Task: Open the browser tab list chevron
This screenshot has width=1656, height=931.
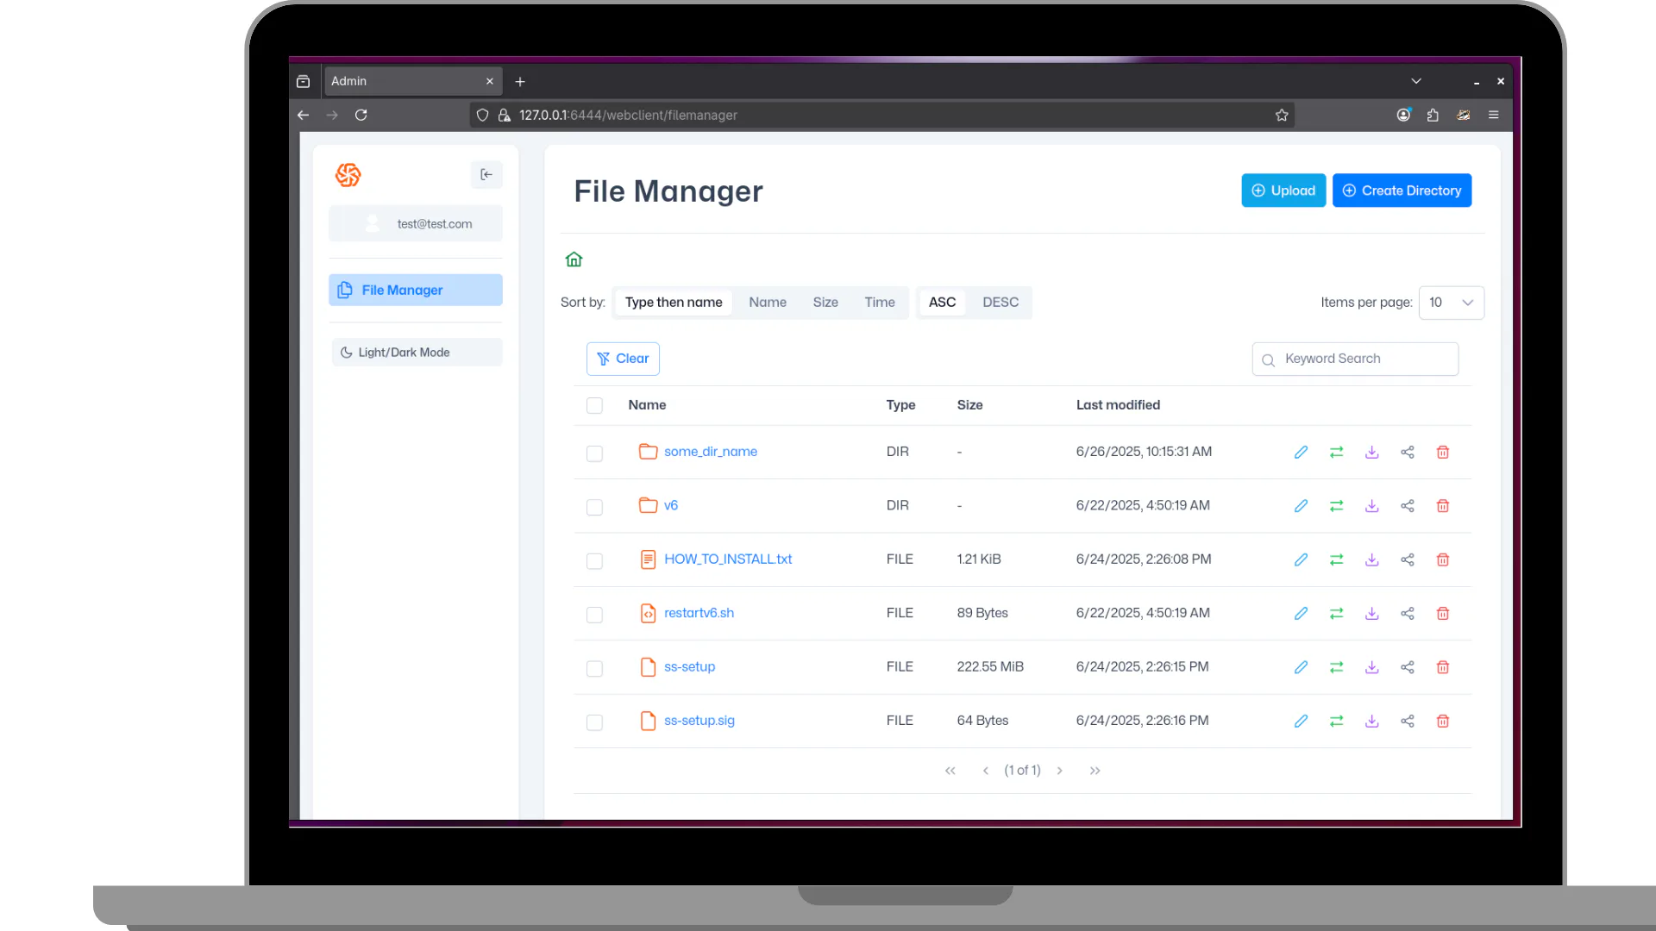Action: pos(1415,81)
